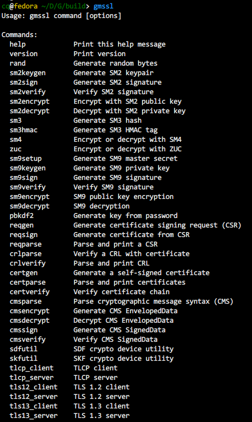252x422 pixels.
Task: Select the sm9setup command text
Action: [x=26, y=158]
